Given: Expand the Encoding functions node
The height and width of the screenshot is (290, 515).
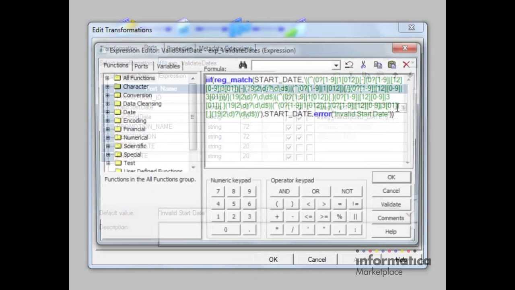Looking at the screenshot, I should 107,120.
